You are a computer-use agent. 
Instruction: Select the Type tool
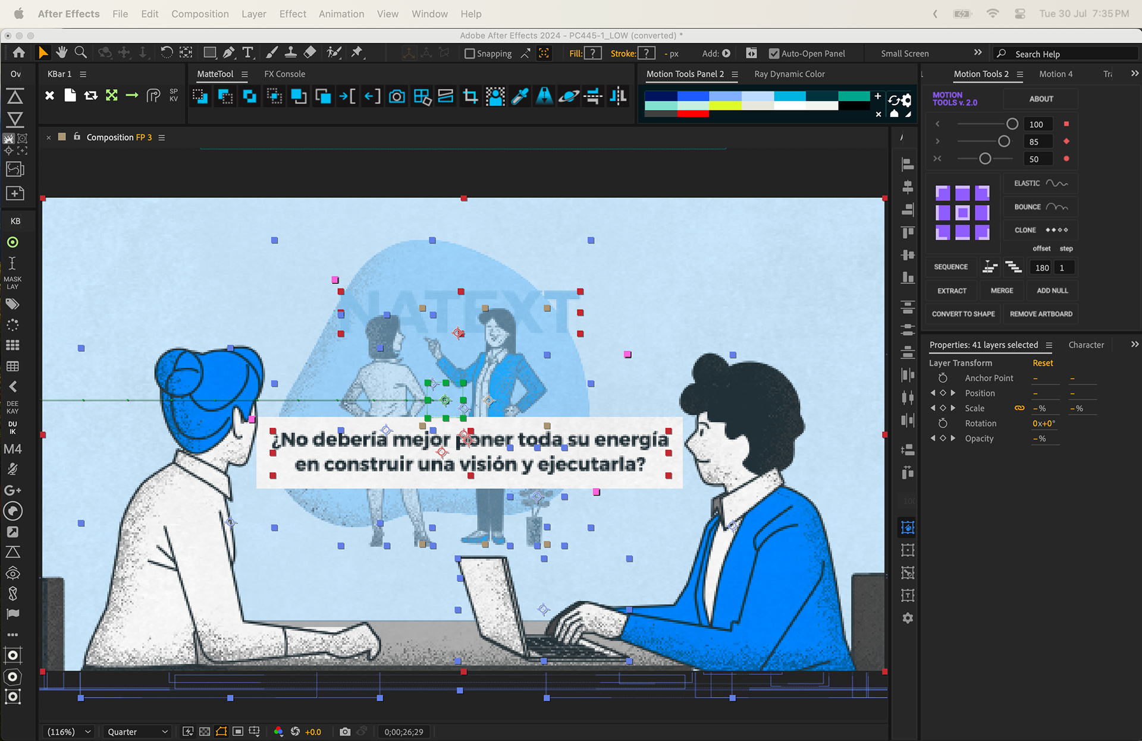pyautogui.click(x=248, y=53)
